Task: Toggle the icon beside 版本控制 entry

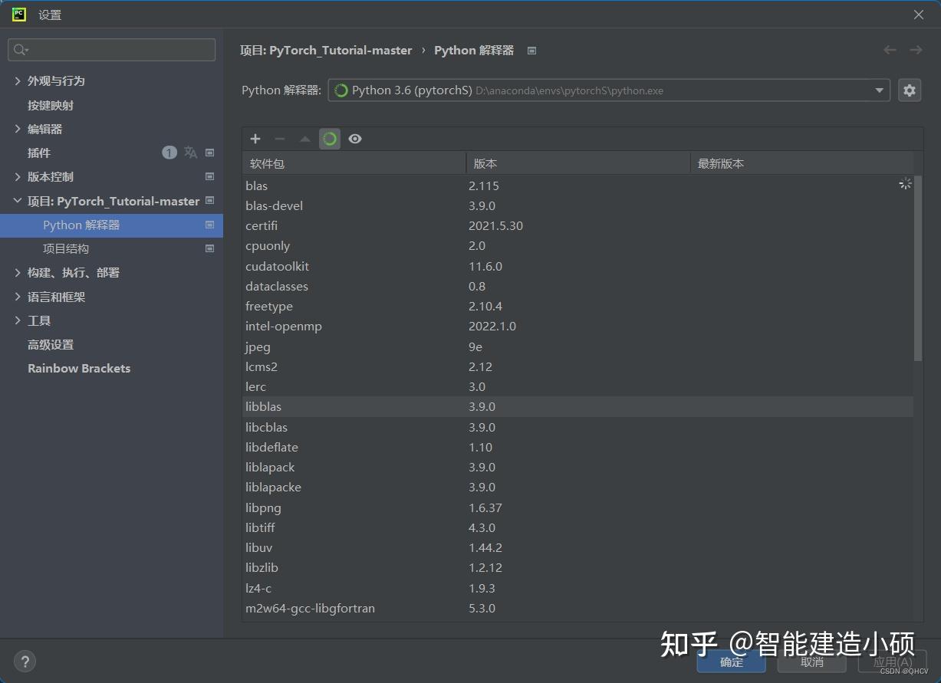Action: (209, 177)
